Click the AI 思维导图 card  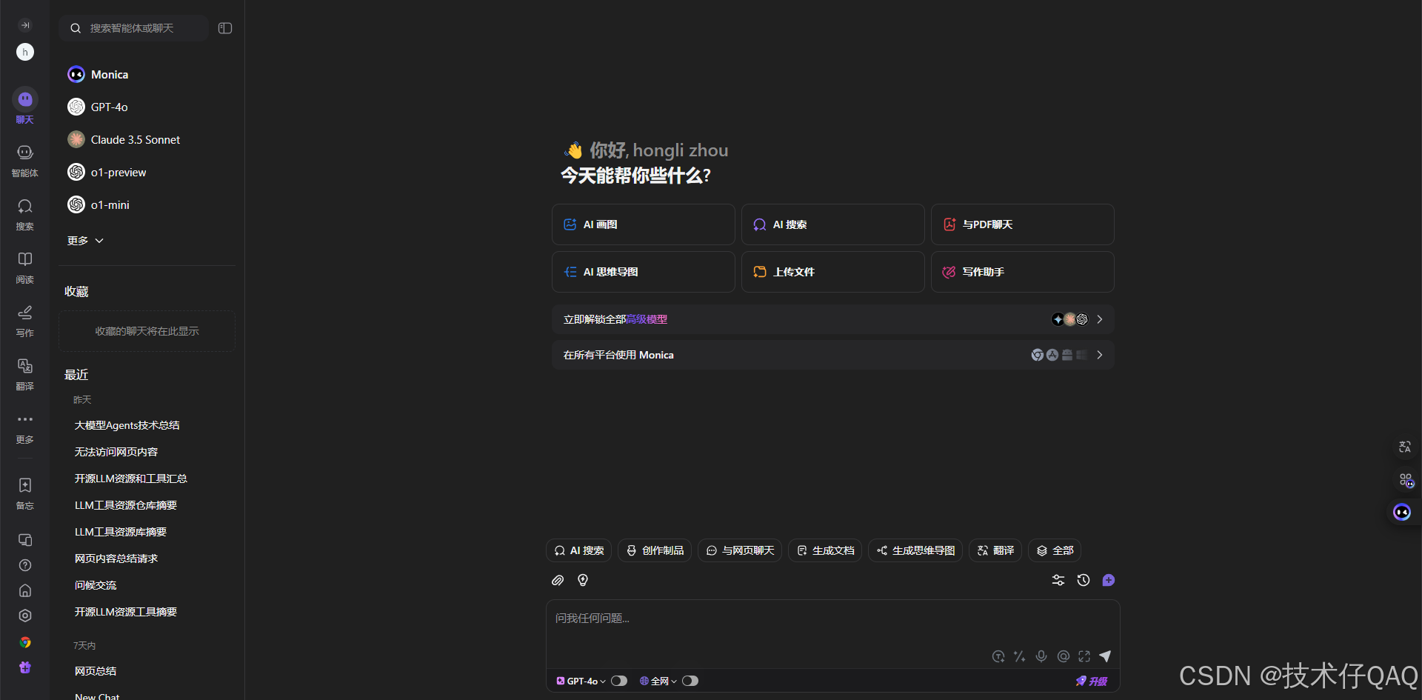coord(644,272)
